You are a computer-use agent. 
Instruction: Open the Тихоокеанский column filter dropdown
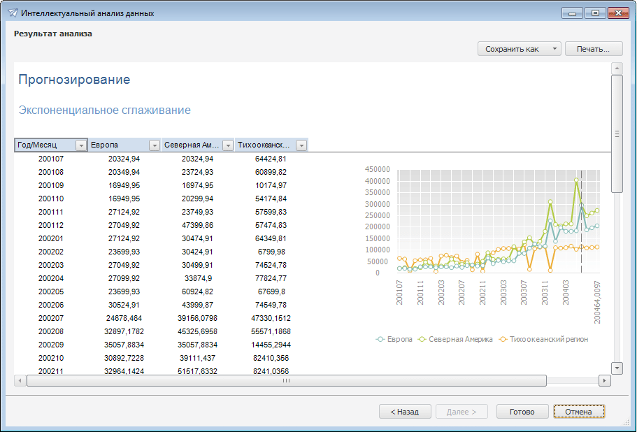coord(301,145)
